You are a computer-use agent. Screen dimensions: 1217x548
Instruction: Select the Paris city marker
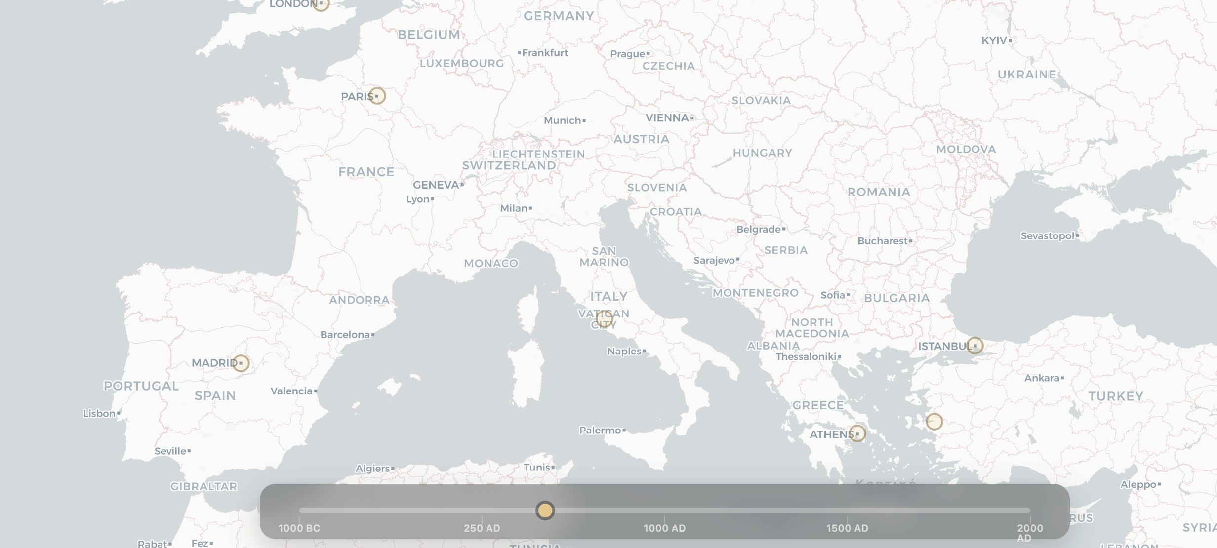378,96
